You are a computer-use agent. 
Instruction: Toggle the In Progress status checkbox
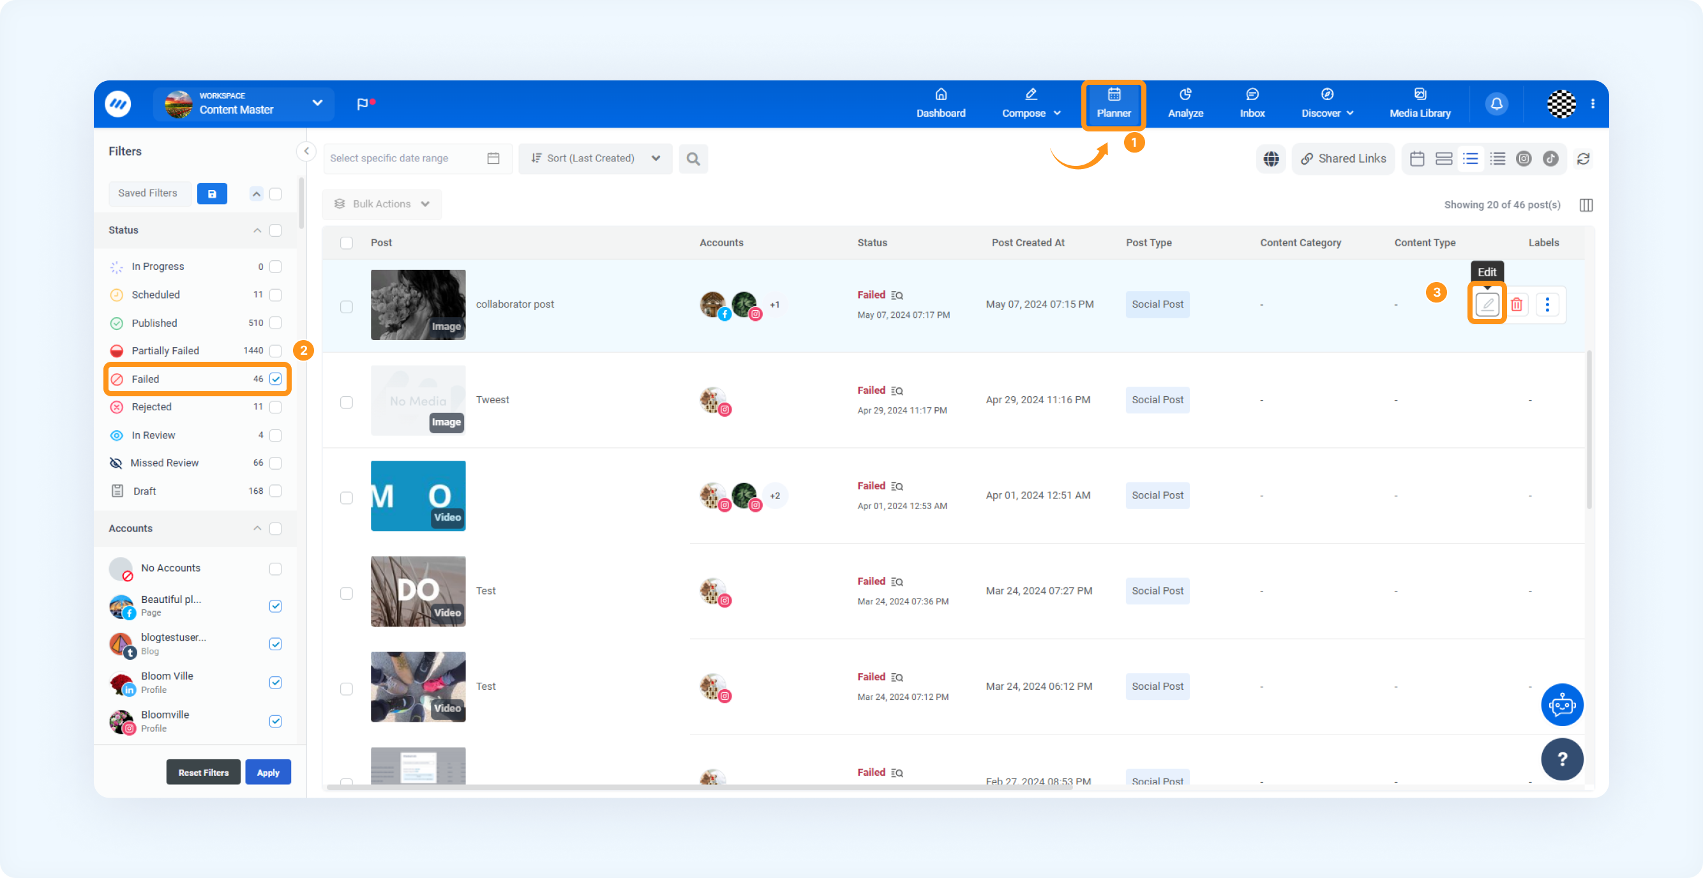pos(276,267)
